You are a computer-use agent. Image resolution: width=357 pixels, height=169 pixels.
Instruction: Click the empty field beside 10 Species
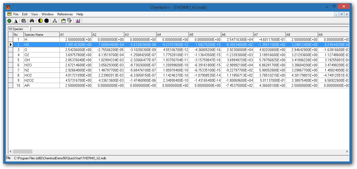190,29
